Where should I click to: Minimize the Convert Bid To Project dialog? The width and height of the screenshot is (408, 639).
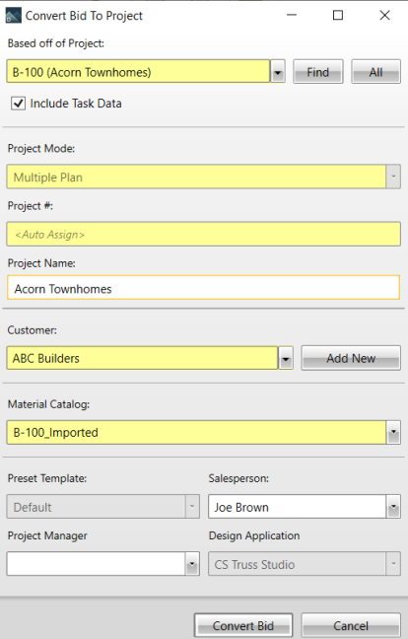tap(292, 16)
